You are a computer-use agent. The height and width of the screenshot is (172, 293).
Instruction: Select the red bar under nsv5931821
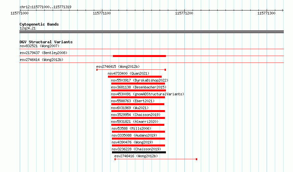(x=138, y=125)
